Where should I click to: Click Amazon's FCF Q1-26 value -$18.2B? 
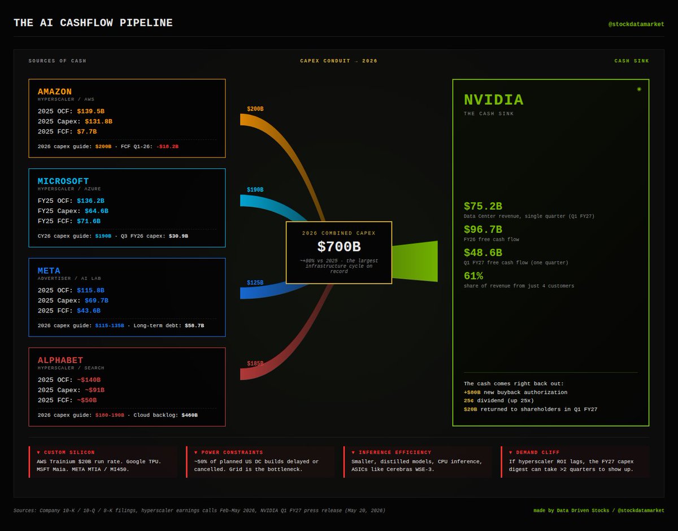167,146
